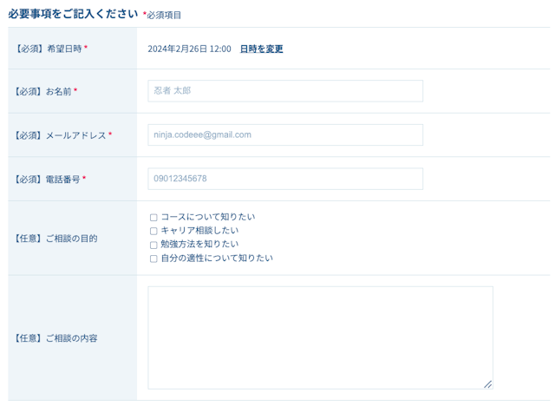Check コースについて知りたい checkbox
This screenshot has height=406, width=555.
tap(153, 218)
